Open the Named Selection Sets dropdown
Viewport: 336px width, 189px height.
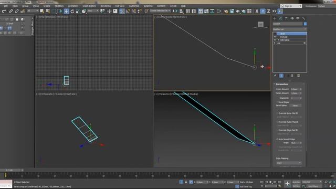pos(160,10)
